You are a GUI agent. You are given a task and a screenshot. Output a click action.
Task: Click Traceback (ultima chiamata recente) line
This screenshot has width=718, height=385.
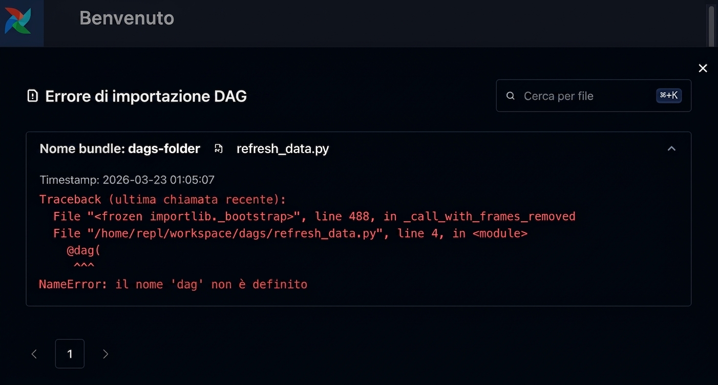[163, 199]
